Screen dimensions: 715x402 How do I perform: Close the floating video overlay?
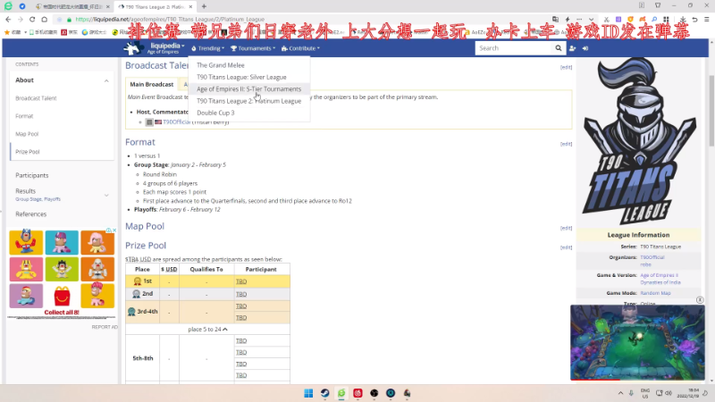(x=700, y=300)
